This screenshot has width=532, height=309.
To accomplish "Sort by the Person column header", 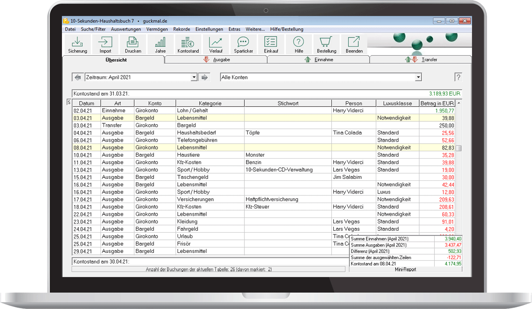I will pyautogui.click(x=354, y=103).
